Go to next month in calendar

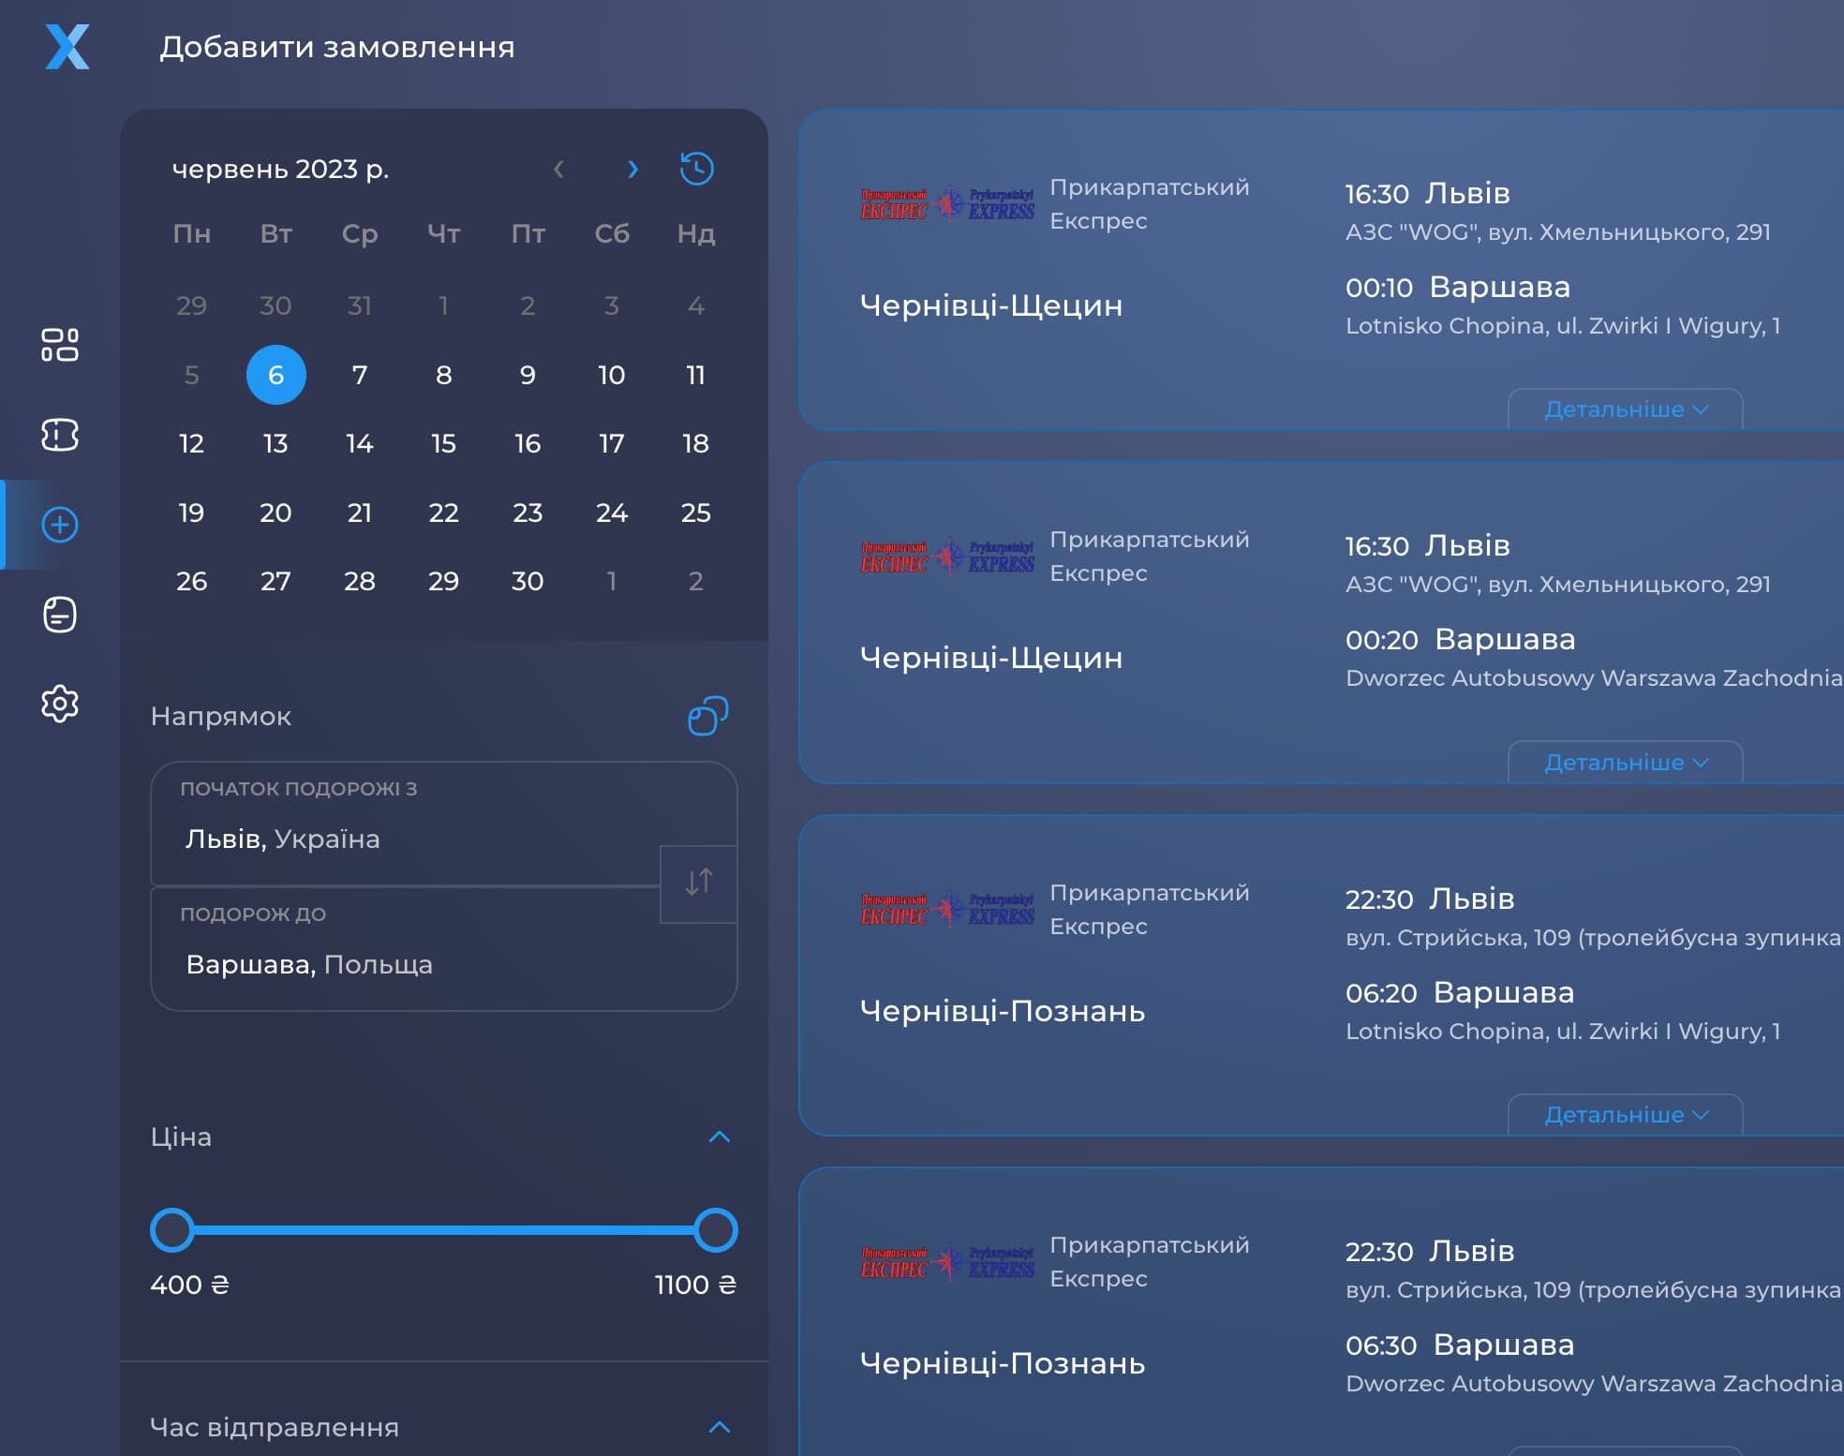[632, 170]
